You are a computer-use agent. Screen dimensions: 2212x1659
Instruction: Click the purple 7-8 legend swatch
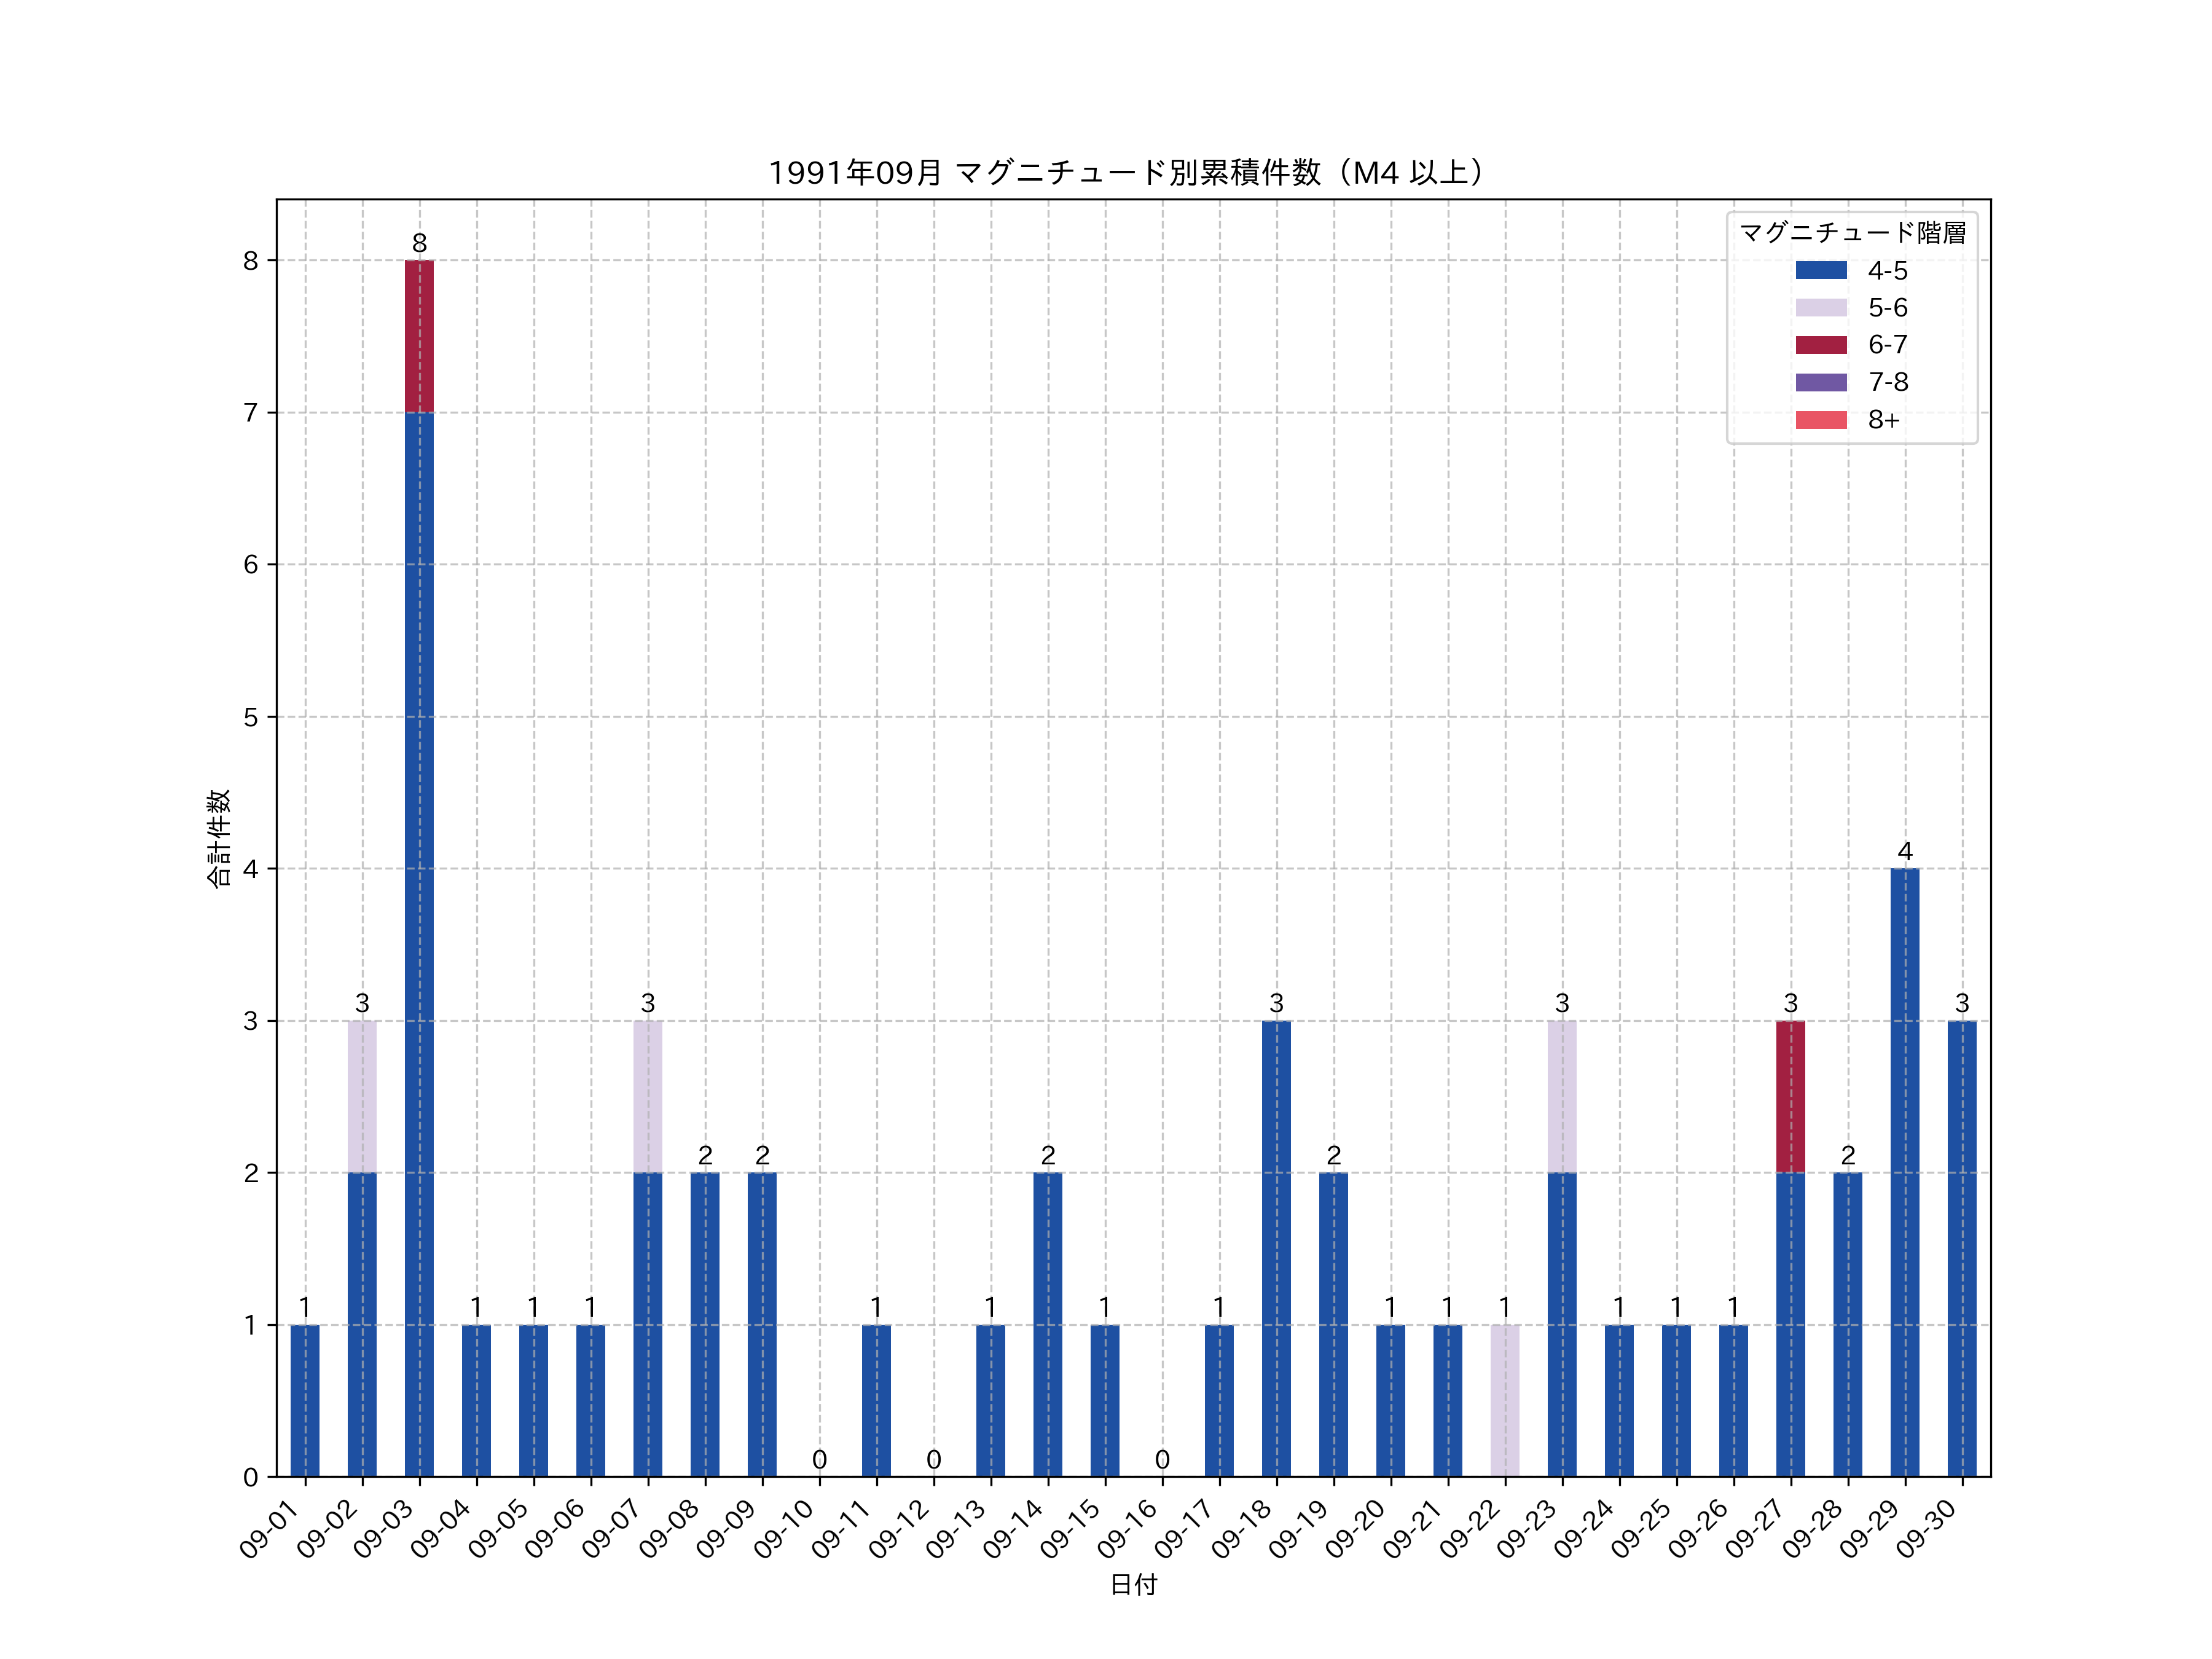click(1821, 382)
